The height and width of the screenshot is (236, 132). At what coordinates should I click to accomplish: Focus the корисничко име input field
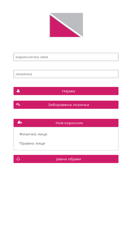click(x=66, y=57)
